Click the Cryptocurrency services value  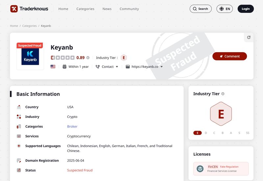pos(79,136)
